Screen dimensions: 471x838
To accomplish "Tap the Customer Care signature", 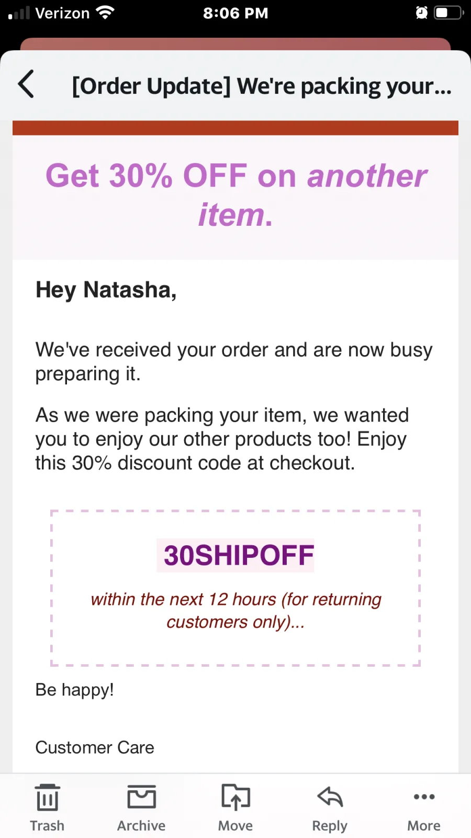I will tap(95, 747).
